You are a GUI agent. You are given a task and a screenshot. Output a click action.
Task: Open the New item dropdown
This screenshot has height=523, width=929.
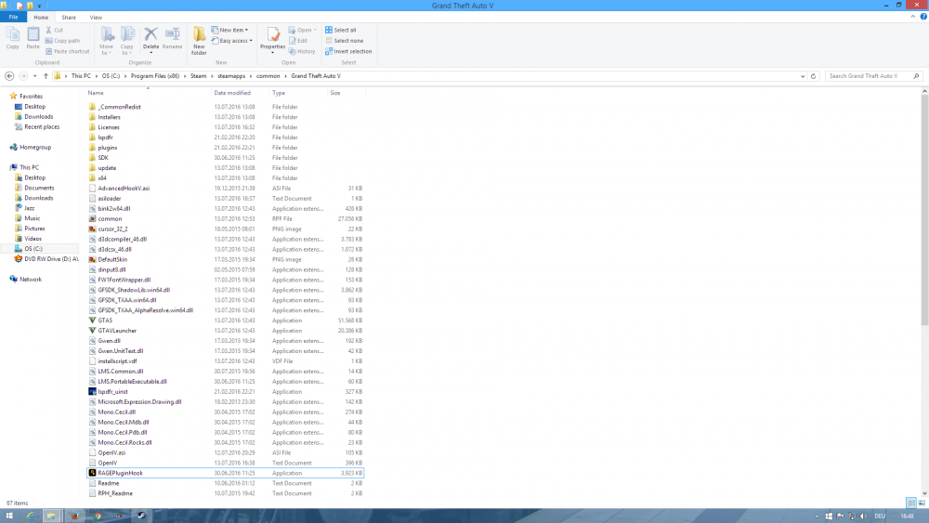click(229, 31)
